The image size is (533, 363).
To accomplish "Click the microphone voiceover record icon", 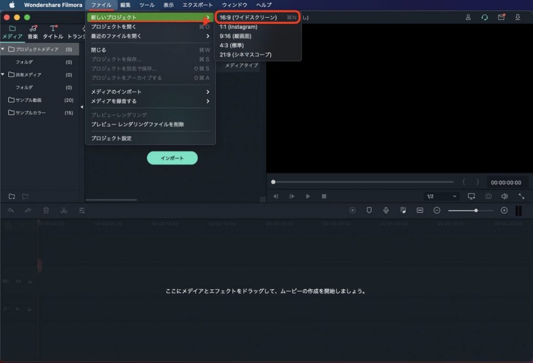I will click(x=386, y=211).
